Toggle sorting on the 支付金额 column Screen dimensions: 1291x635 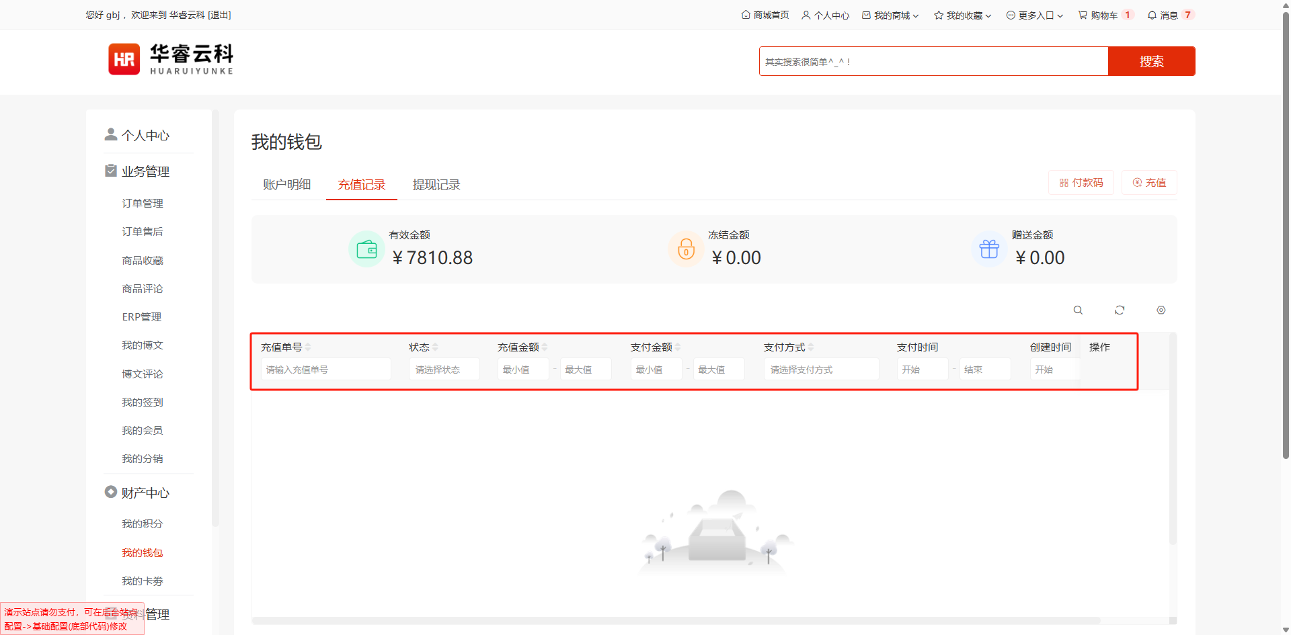click(678, 347)
